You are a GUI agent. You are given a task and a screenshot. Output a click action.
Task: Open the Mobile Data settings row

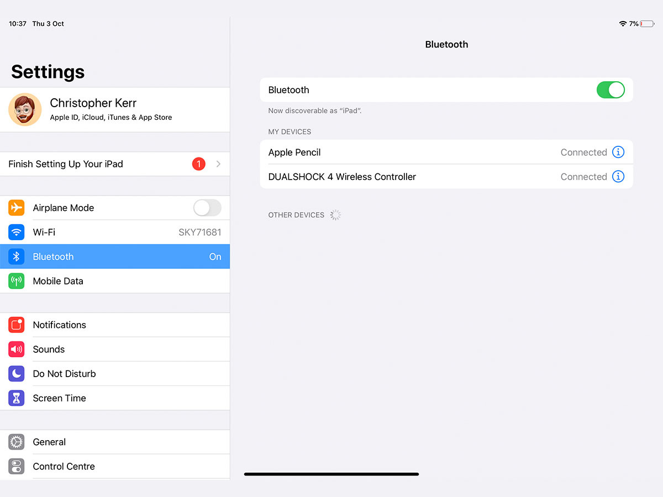click(x=115, y=281)
